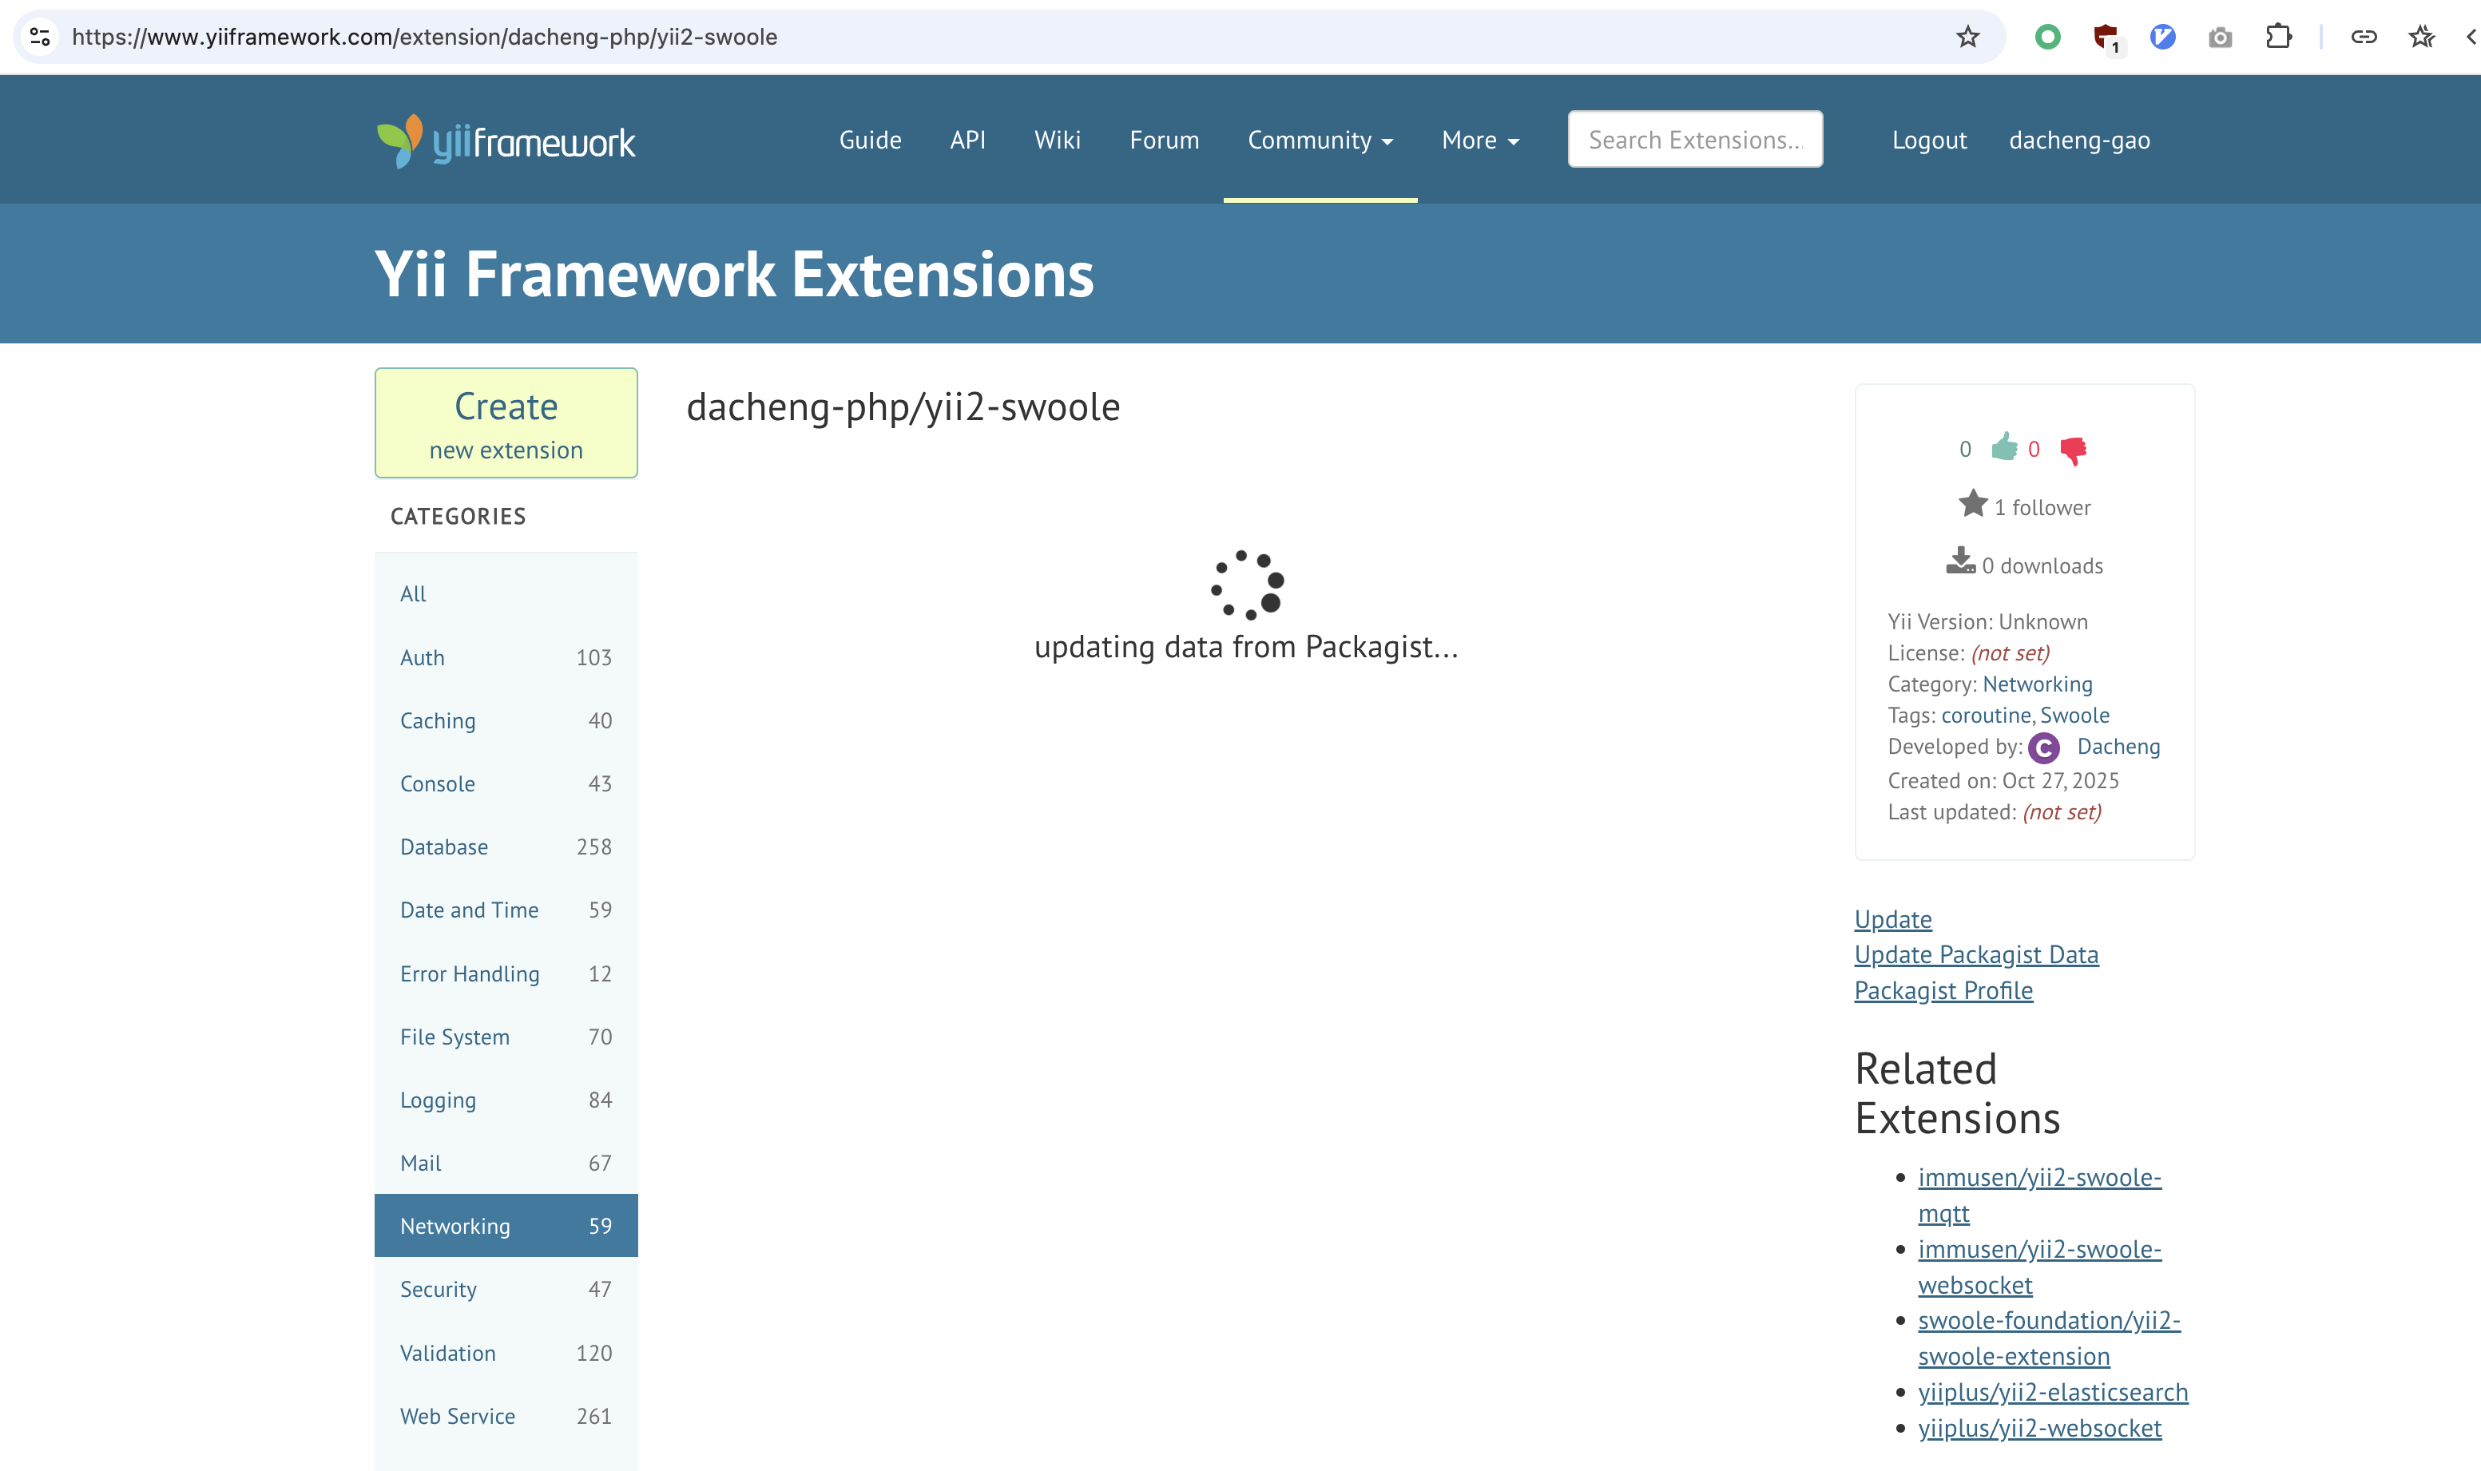Click the Yii framework logo
2481x1471 pixels.
tap(506, 141)
